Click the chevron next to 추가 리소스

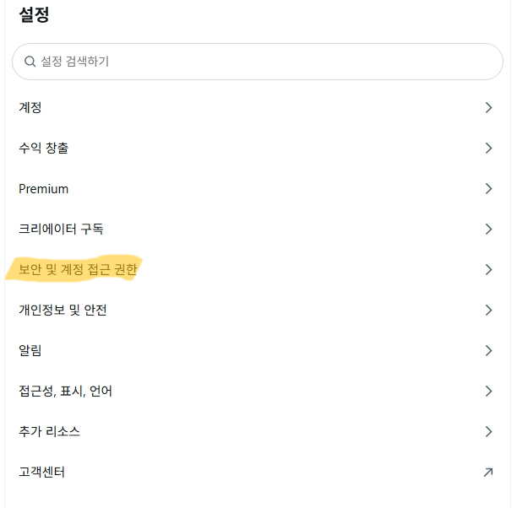[x=488, y=432]
